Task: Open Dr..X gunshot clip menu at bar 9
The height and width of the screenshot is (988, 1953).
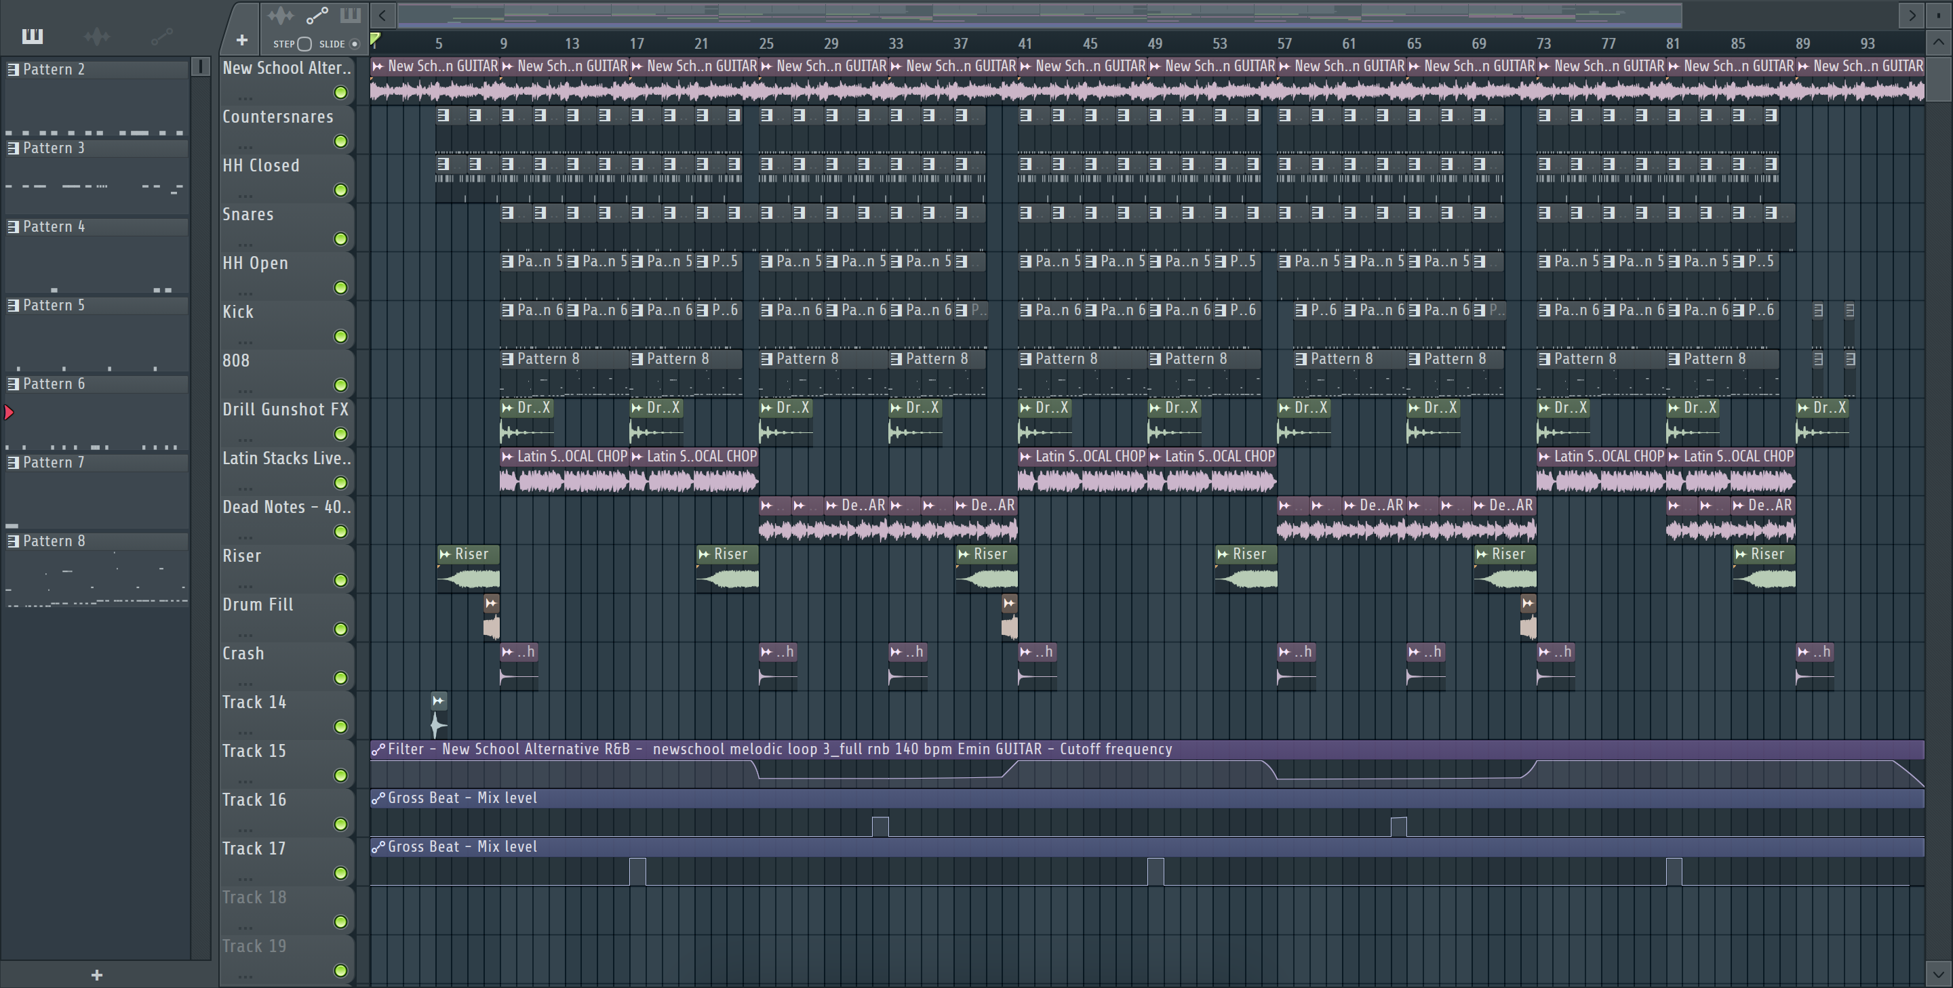Action: (x=507, y=408)
